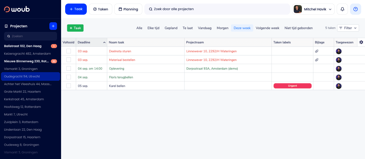Sort by Deadline column arrow
Image resolution: width=365 pixels, height=159 pixels.
coord(104,43)
